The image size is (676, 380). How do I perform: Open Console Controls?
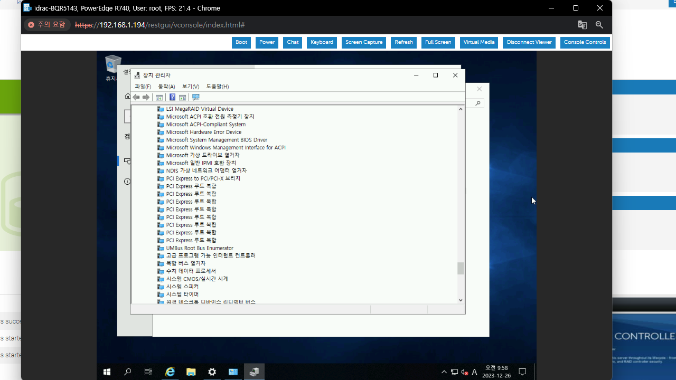pos(585,42)
